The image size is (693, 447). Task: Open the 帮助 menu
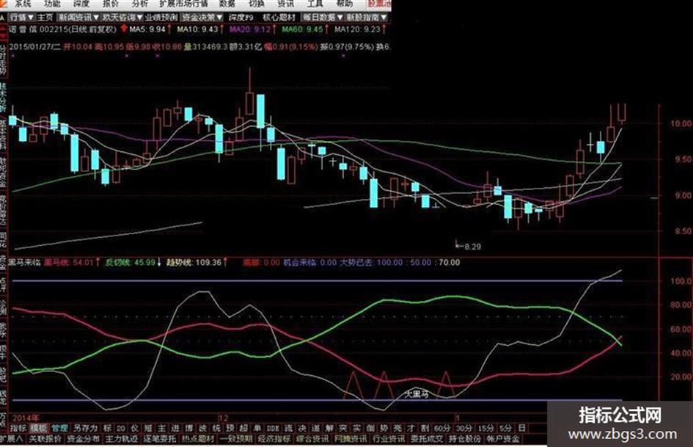[x=344, y=4]
